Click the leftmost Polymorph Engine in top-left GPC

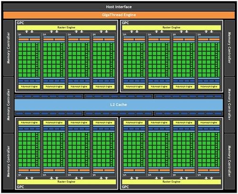click(x=29, y=87)
